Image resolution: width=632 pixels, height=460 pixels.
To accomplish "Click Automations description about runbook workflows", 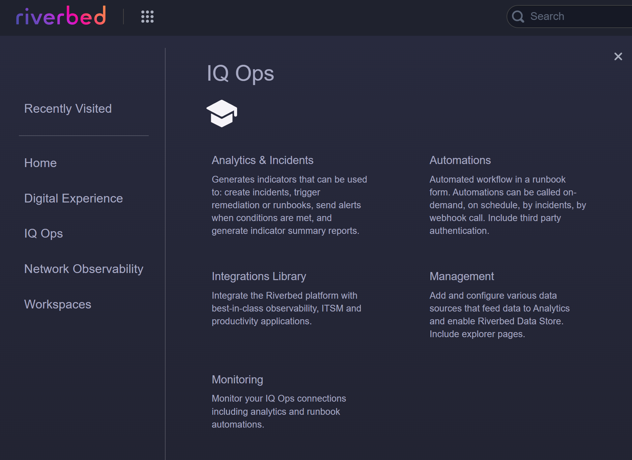I will (507, 205).
